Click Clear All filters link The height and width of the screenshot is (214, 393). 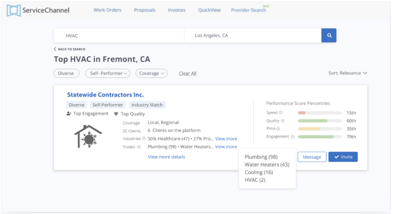click(187, 73)
